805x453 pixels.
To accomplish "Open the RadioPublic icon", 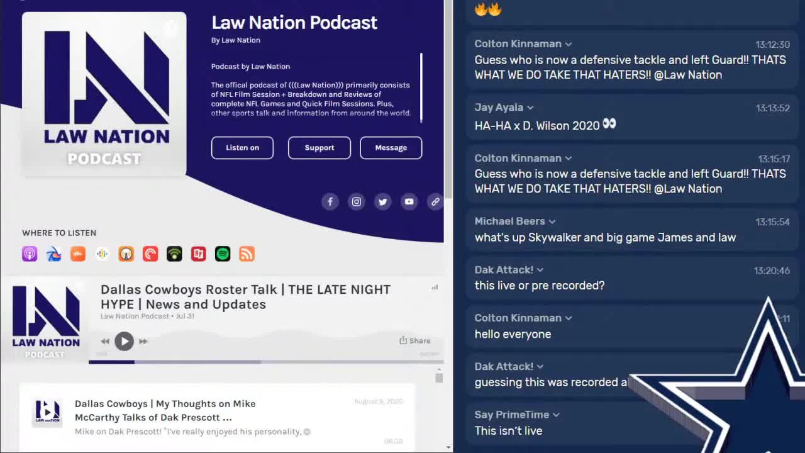I will tap(199, 254).
